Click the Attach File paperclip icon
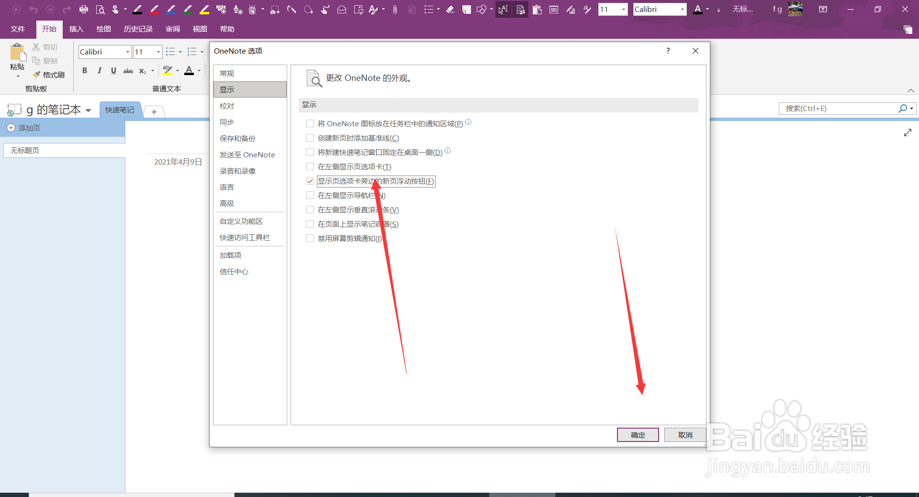This screenshot has width=919, height=497. coord(395,9)
